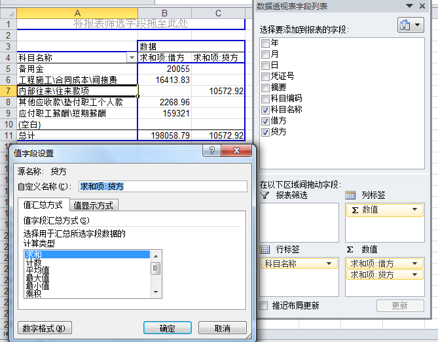This screenshot has height=342, width=438.
Task: Enable the 推迟布局更新 checkbox
Action: [x=265, y=305]
